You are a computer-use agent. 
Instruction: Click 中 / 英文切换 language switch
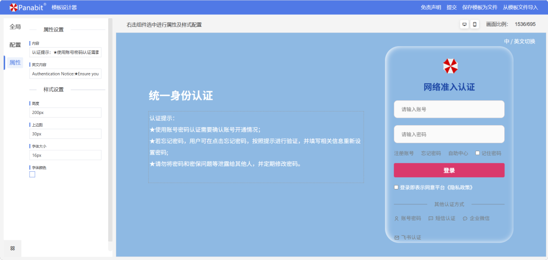[x=520, y=41]
